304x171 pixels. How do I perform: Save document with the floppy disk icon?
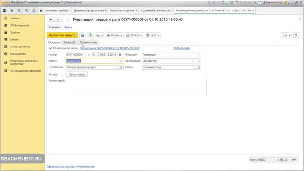[82, 35]
